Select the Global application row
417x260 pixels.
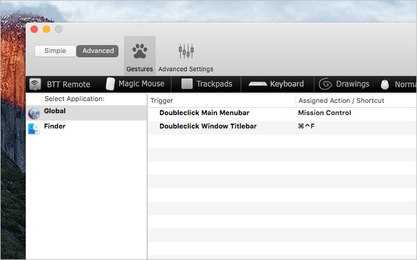click(87, 113)
